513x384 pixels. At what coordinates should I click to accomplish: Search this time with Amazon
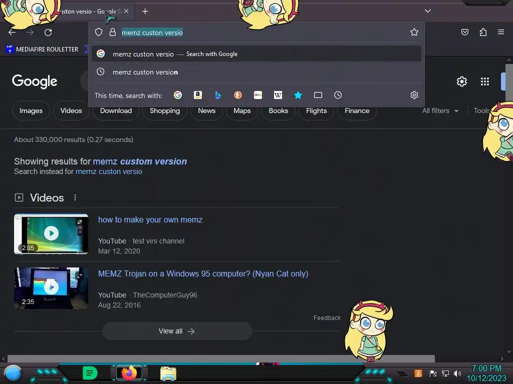(197, 95)
